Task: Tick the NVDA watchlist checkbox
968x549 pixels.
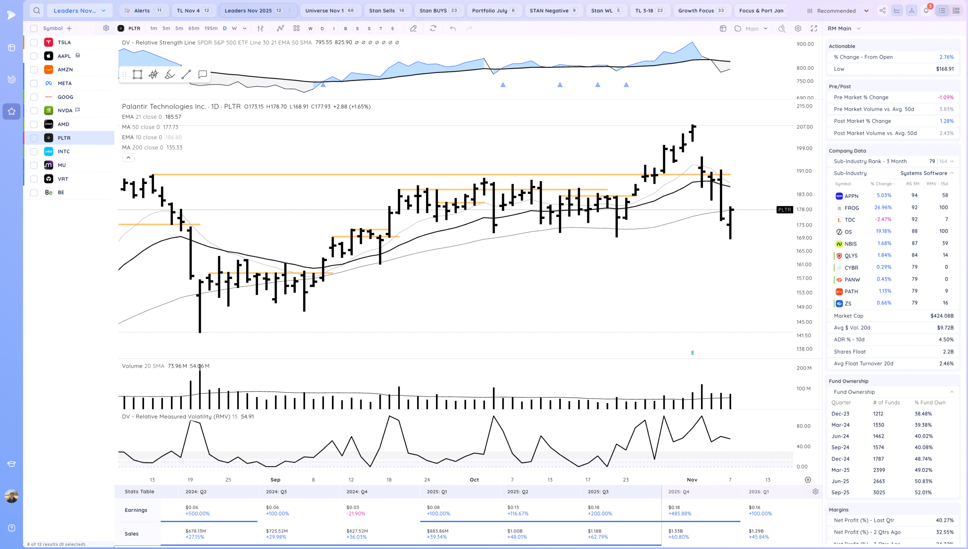Action: coord(34,111)
